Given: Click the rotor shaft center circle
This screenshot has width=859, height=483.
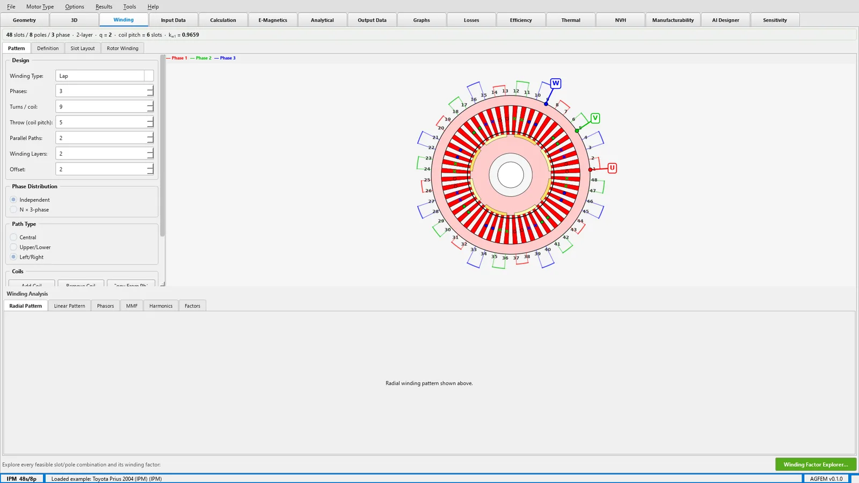Looking at the screenshot, I should click(x=511, y=174).
